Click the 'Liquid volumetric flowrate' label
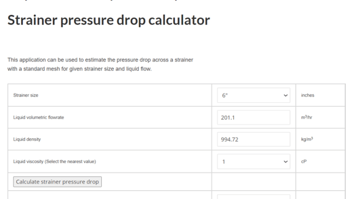The width and height of the screenshot is (354, 199). pos(39,117)
